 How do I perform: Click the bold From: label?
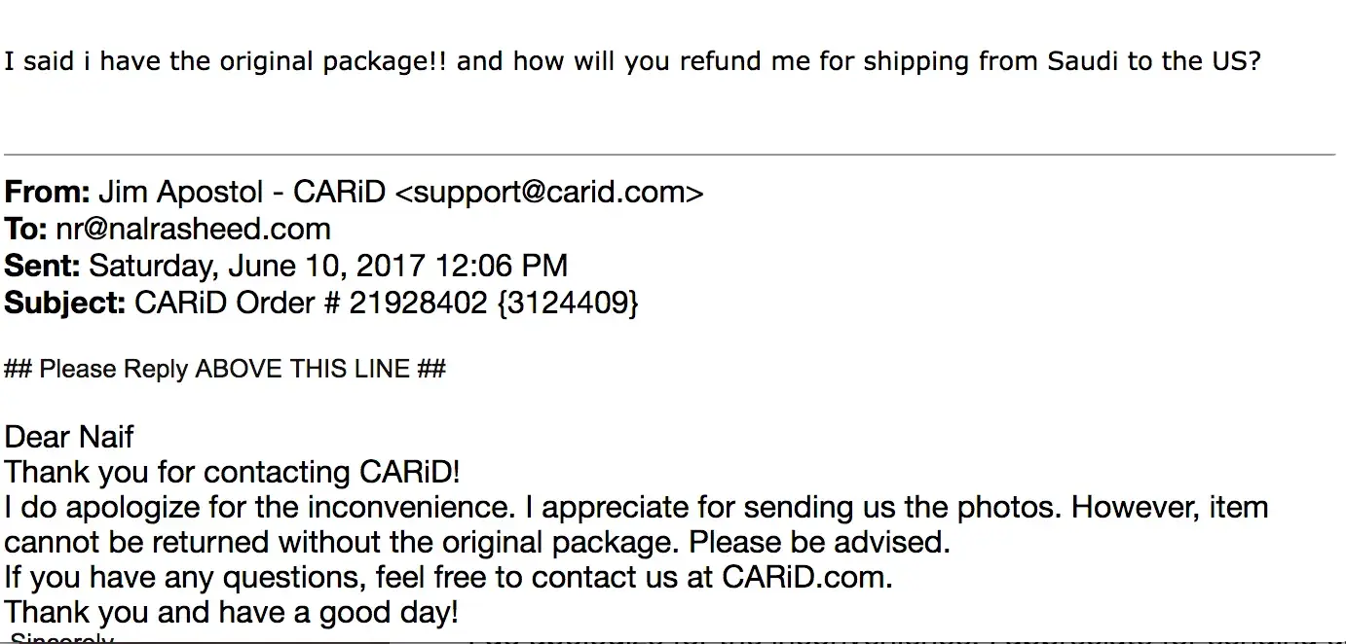pos(47,193)
